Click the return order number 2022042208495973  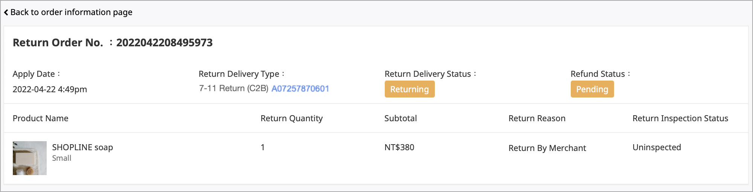[165, 43]
